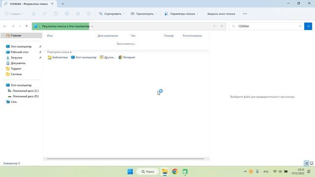
Task: Open Chrome from the taskbar
Action: click(175, 172)
